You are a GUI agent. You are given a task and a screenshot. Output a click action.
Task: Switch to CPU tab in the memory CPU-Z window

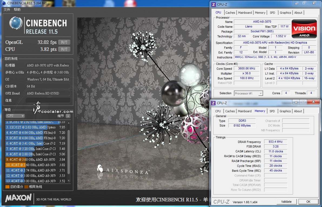pyautogui.click(x=218, y=111)
